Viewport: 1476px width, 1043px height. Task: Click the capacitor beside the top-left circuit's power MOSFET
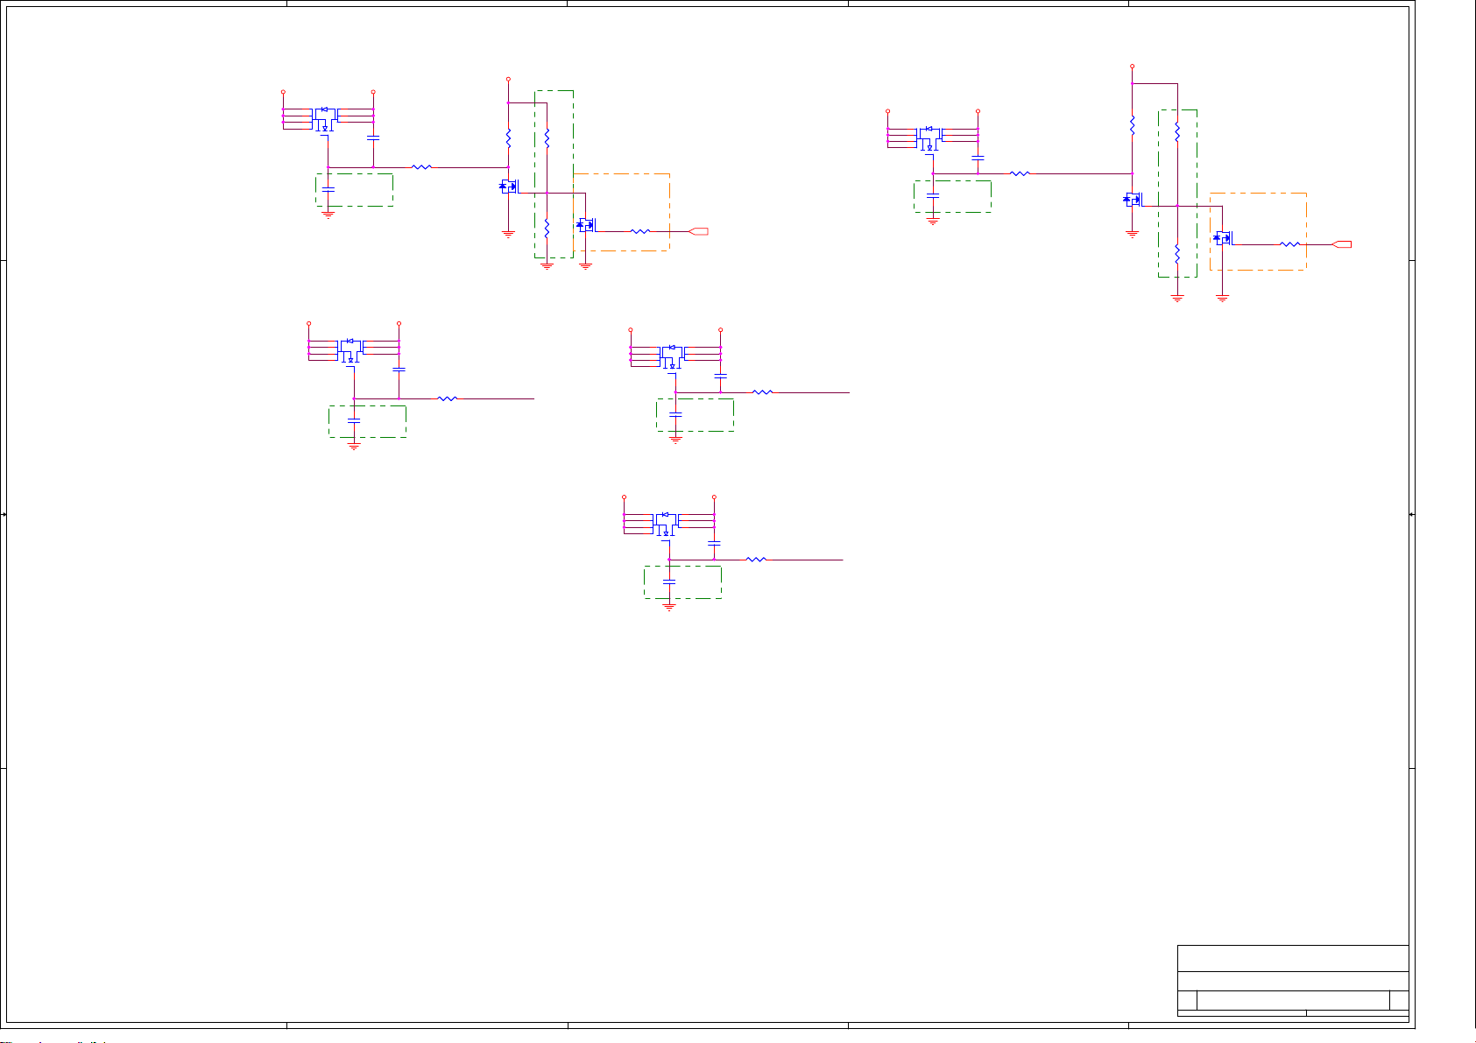tap(373, 138)
